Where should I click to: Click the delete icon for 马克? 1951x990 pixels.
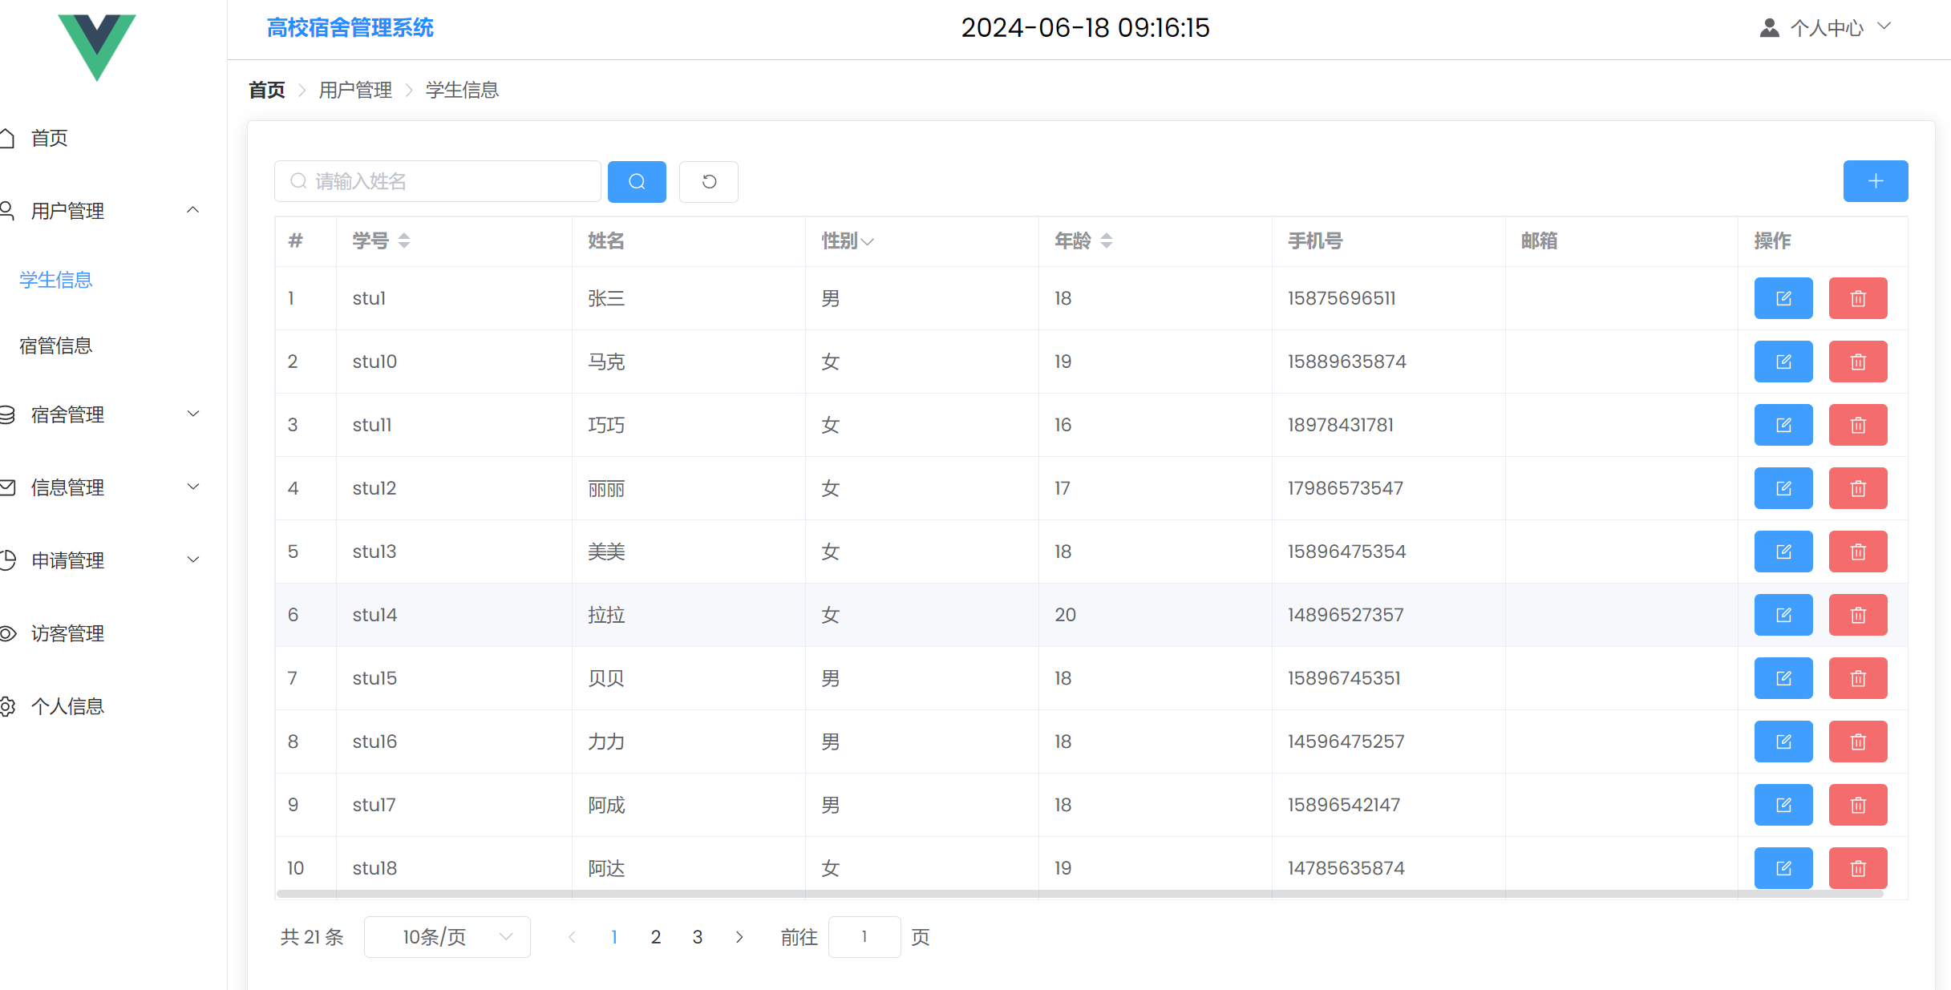click(x=1858, y=361)
